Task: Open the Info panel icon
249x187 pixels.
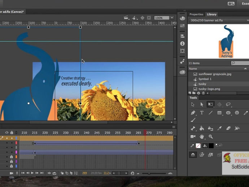Action: [183, 43]
